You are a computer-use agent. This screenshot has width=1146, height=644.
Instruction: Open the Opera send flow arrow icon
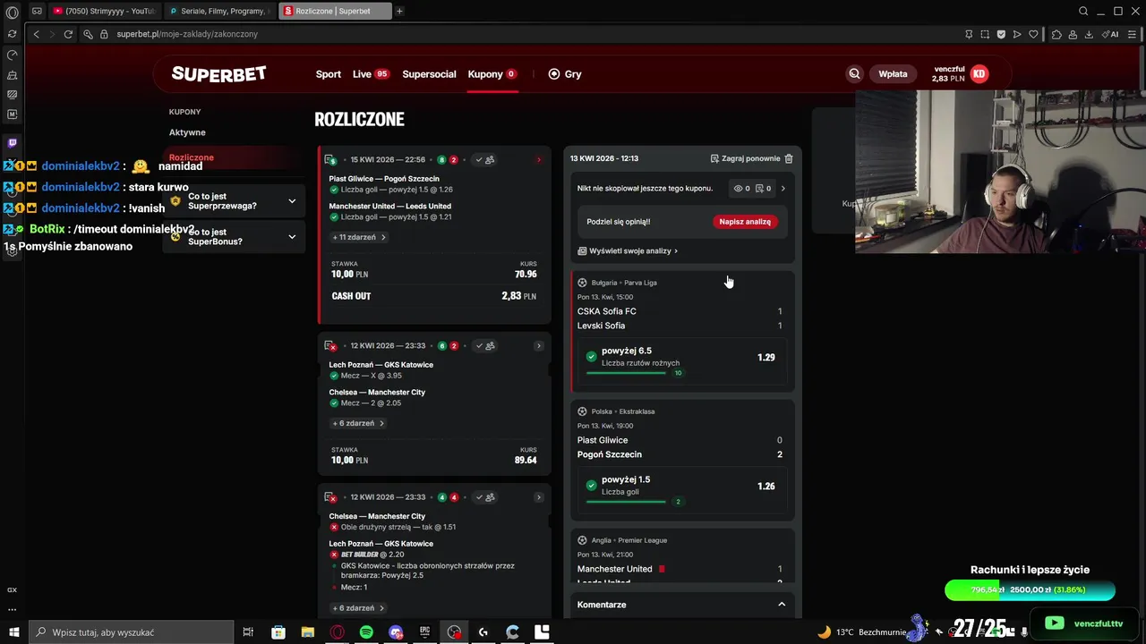(x=1017, y=34)
